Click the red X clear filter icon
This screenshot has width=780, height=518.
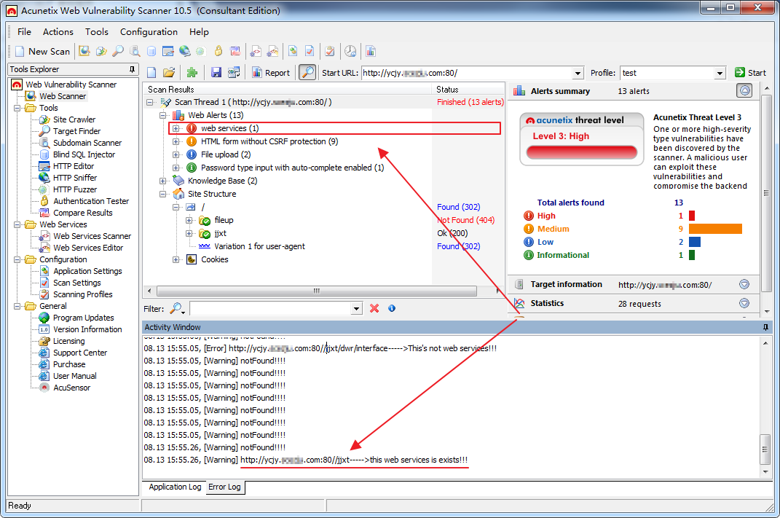click(374, 308)
